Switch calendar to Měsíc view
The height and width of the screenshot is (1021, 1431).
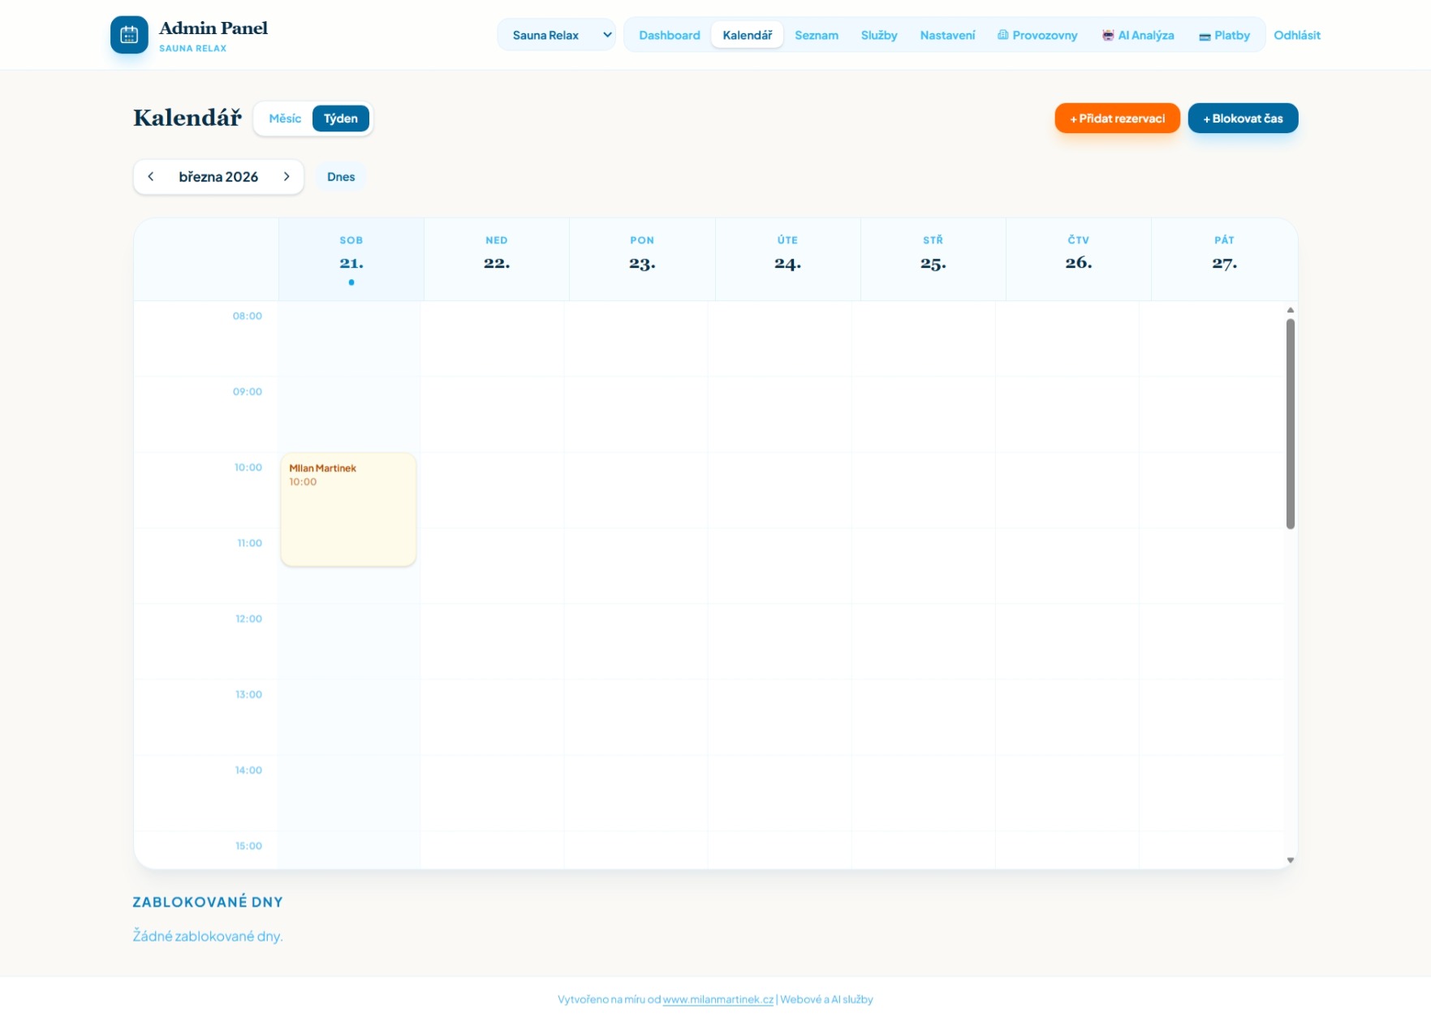[285, 118]
